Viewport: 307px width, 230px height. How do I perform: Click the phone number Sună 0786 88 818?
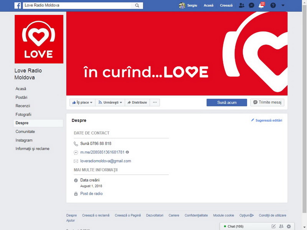point(96,143)
